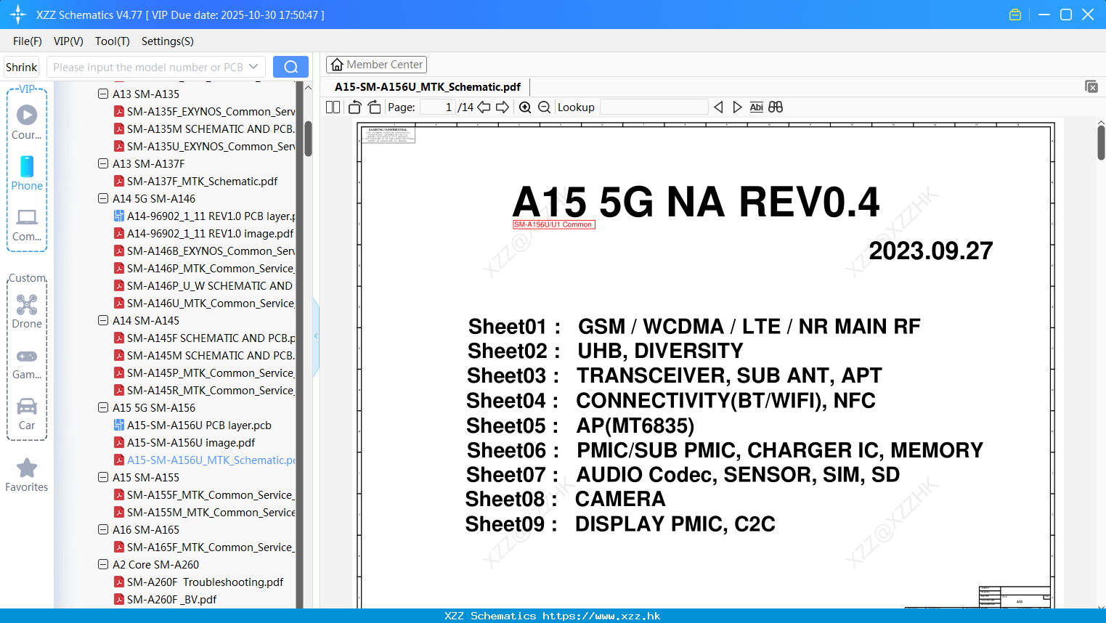1106x623 pixels.
Task: Open model number dropdown arrow
Action: point(253,67)
